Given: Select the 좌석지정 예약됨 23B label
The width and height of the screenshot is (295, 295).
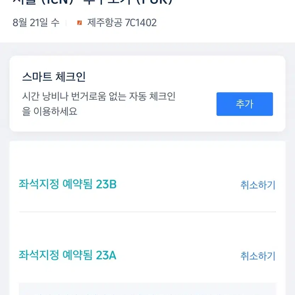Looking at the screenshot, I should (68, 184).
